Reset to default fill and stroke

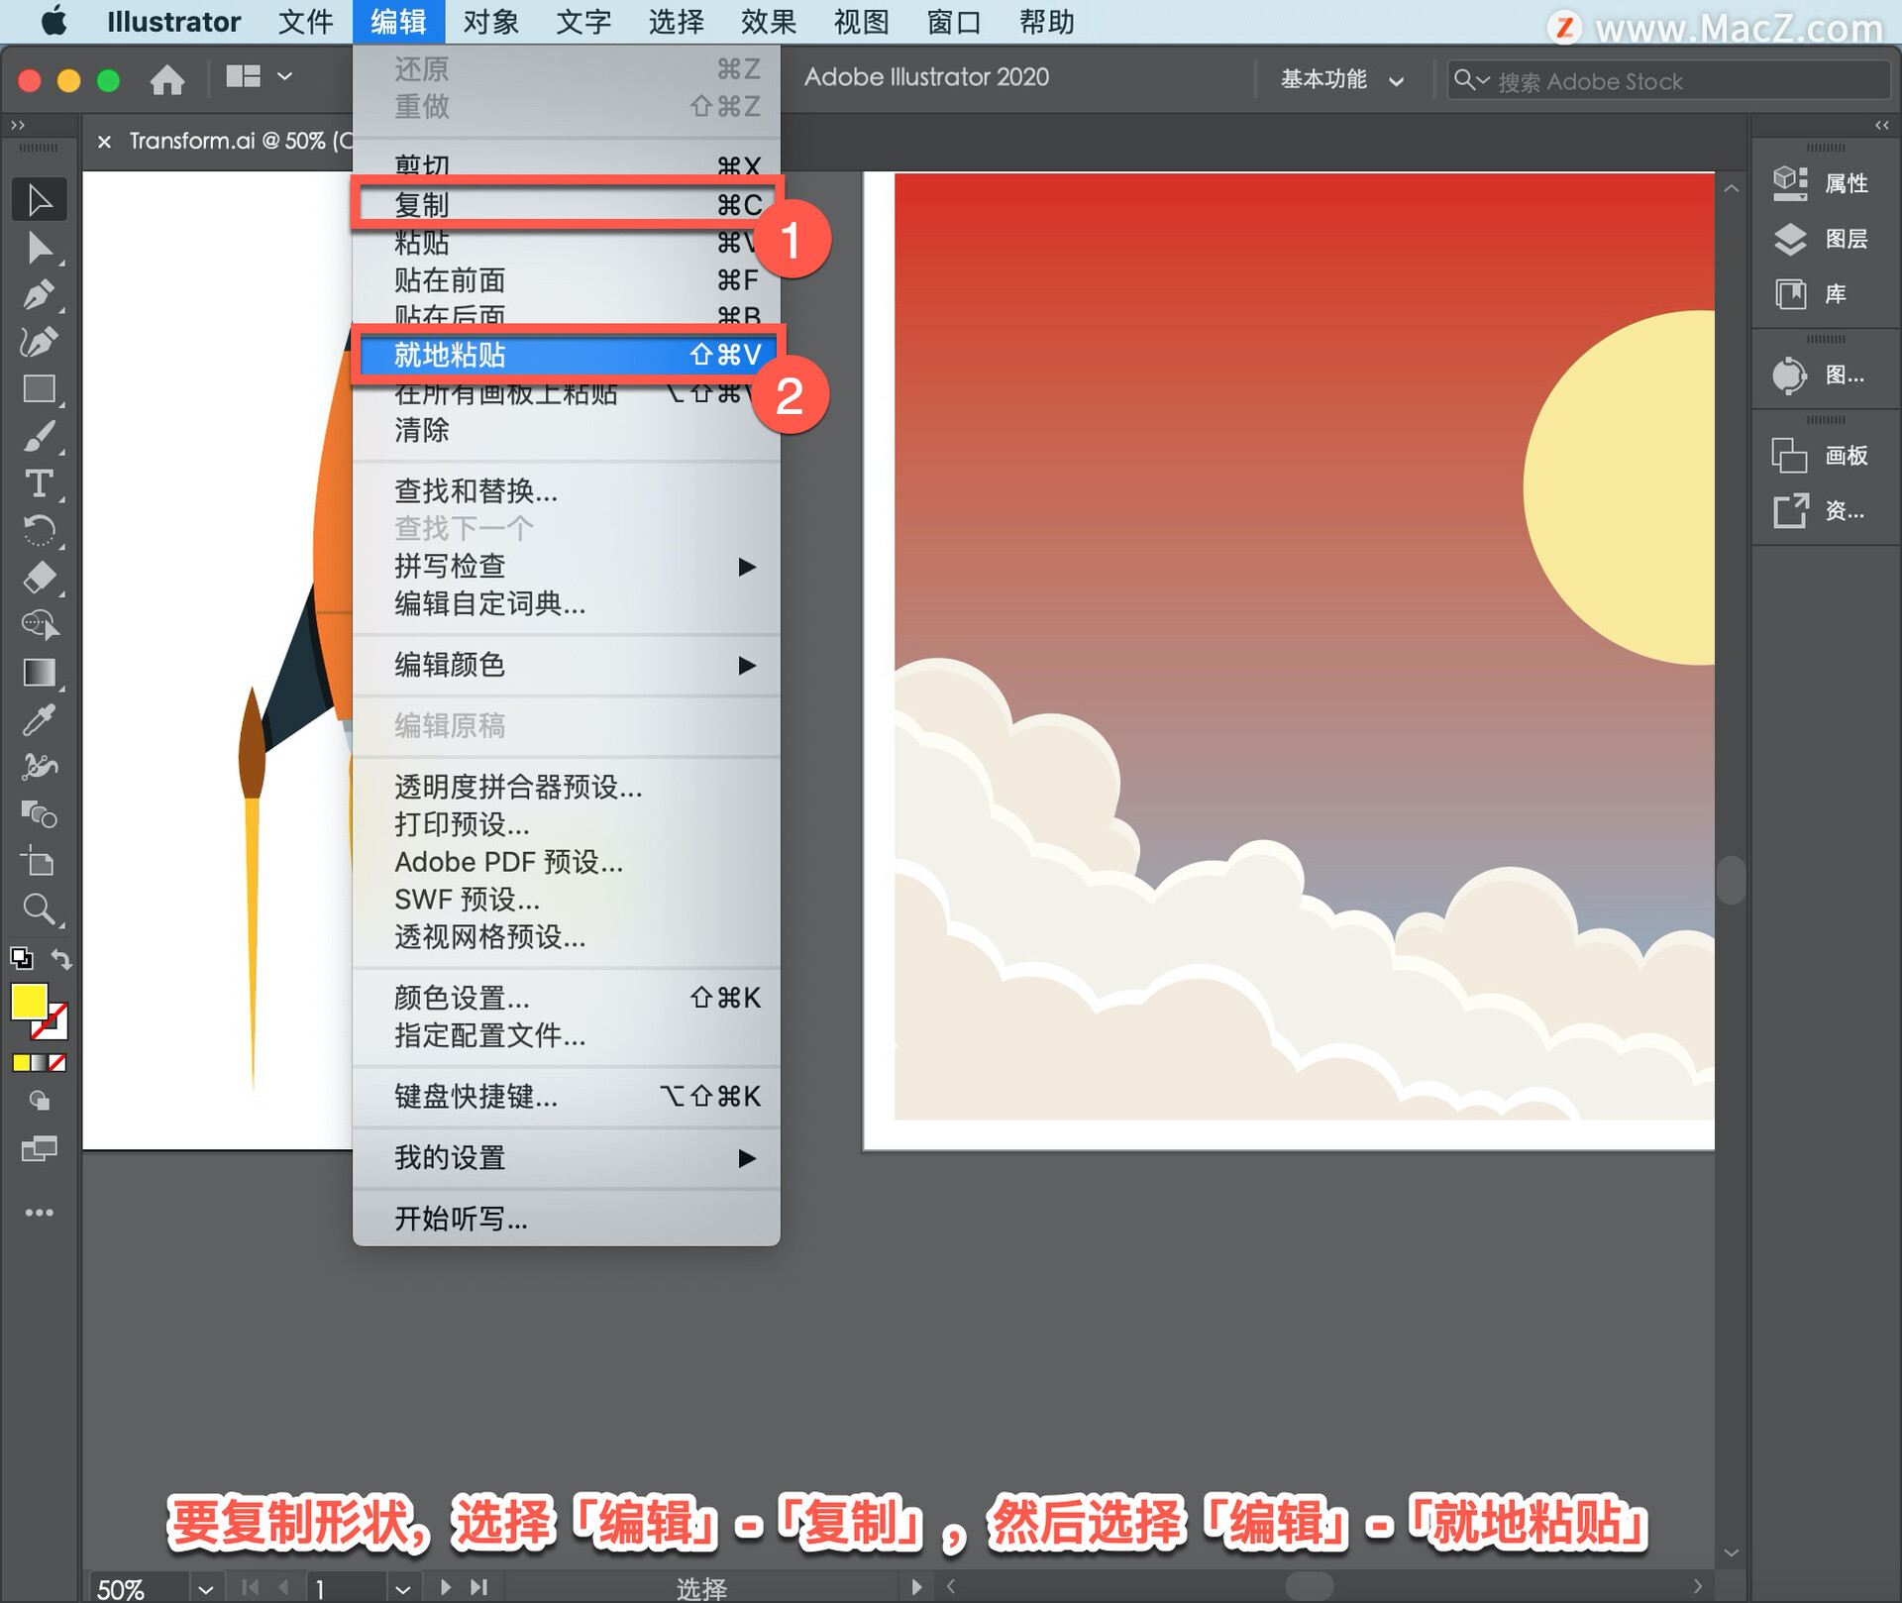click(21, 959)
